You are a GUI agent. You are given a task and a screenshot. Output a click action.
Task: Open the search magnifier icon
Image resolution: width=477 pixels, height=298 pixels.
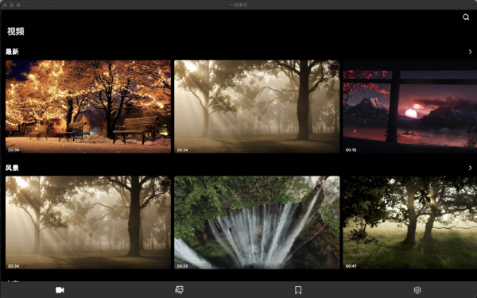[x=466, y=17]
